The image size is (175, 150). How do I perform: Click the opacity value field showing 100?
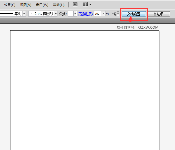98,14
